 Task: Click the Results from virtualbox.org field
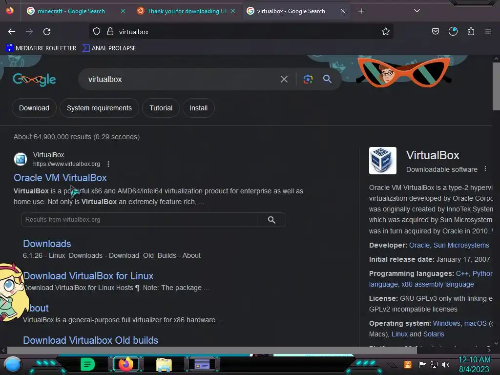[x=139, y=220]
